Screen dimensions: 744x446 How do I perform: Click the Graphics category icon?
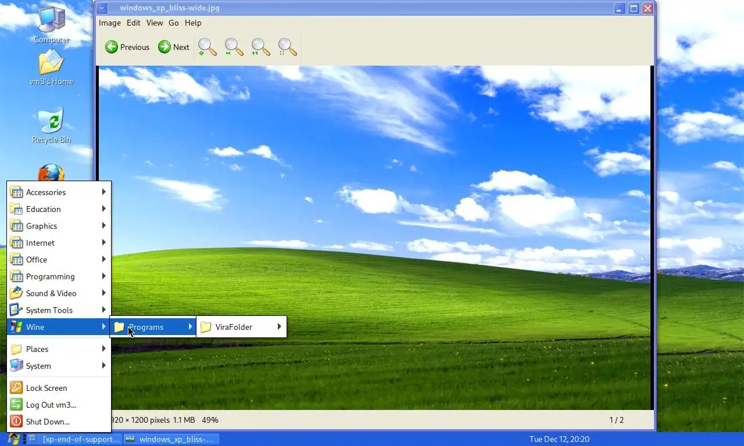coord(16,226)
